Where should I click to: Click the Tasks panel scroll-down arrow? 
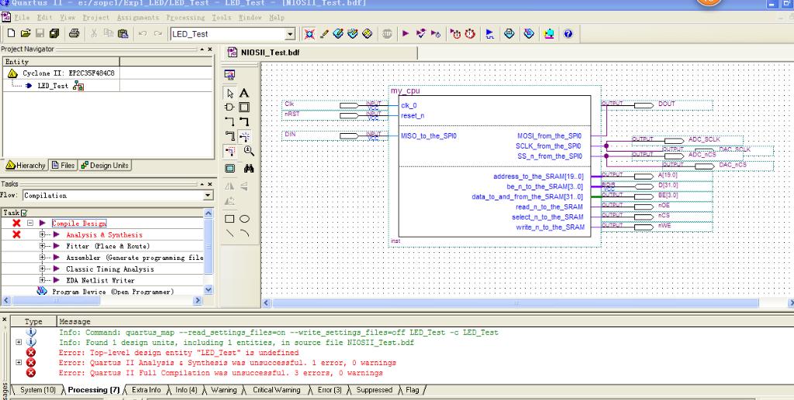(x=208, y=290)
